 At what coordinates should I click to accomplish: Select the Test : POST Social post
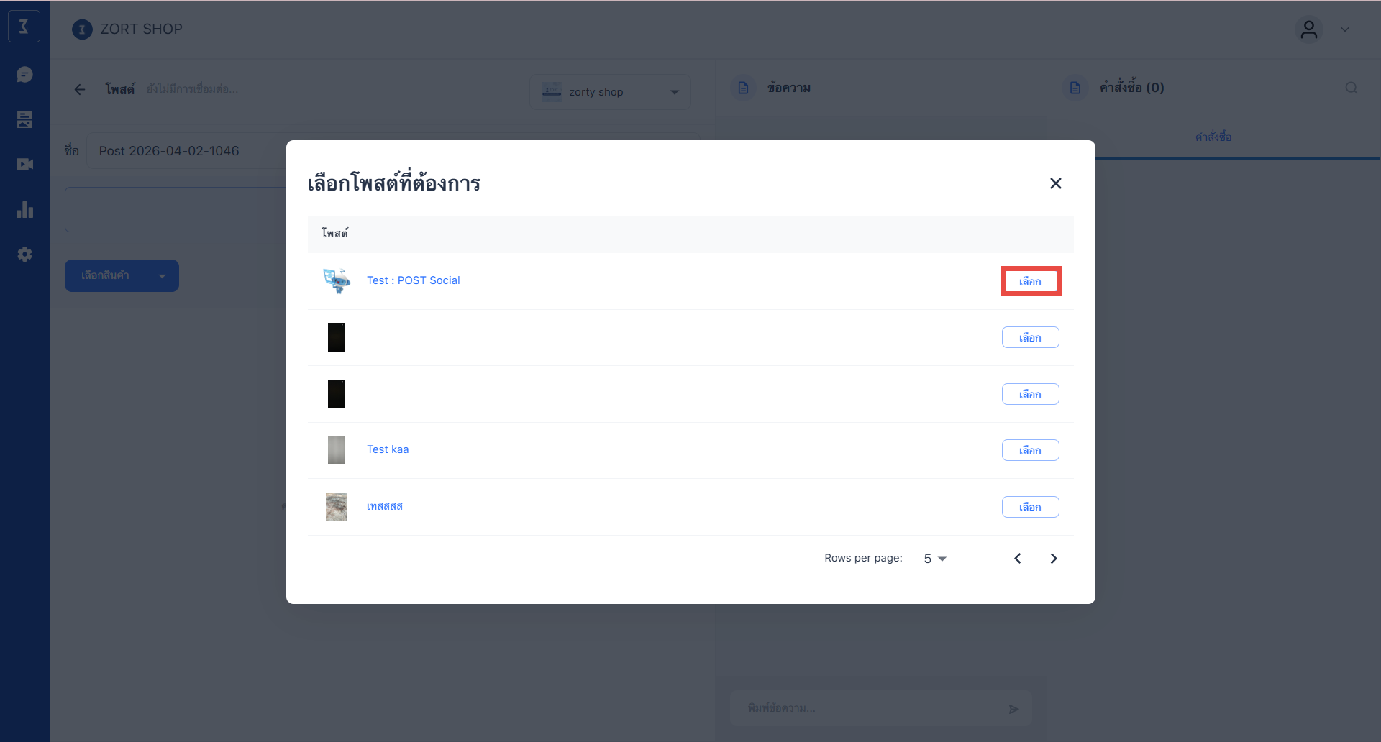click(1030, 281)
